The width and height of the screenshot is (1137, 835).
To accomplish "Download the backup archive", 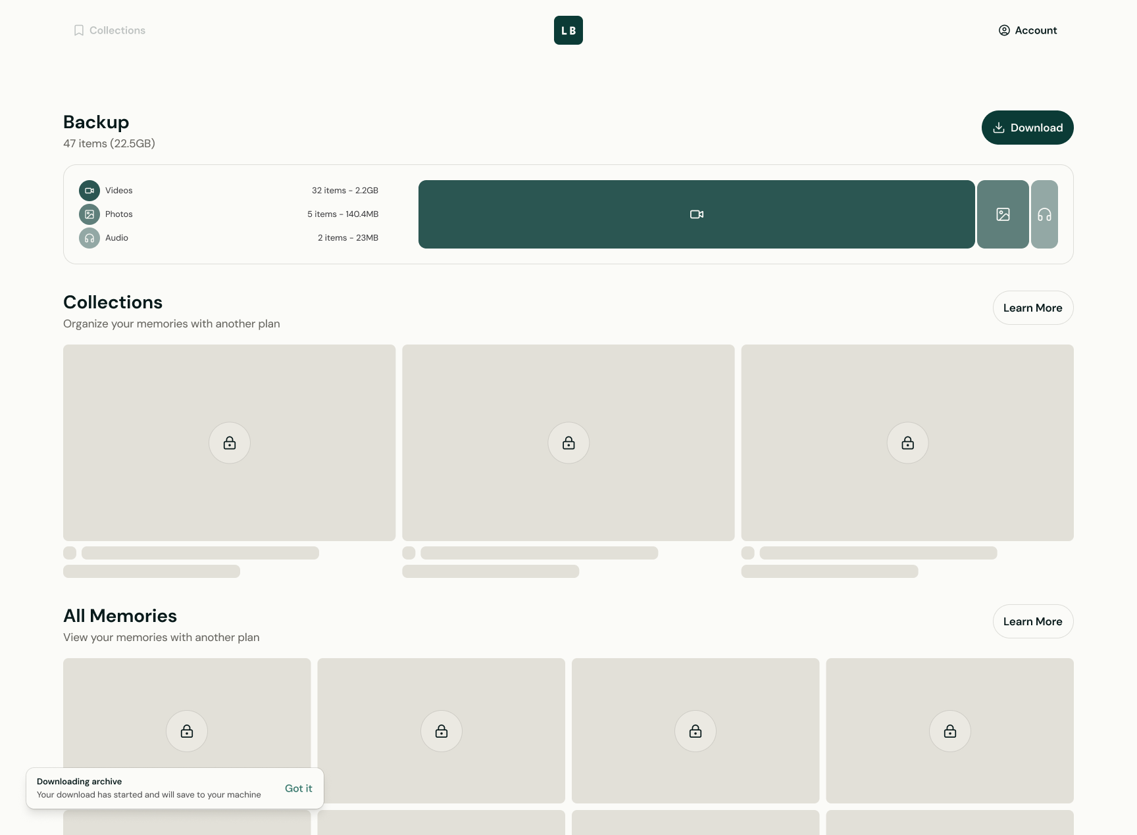I will (x=1028, y=128).
